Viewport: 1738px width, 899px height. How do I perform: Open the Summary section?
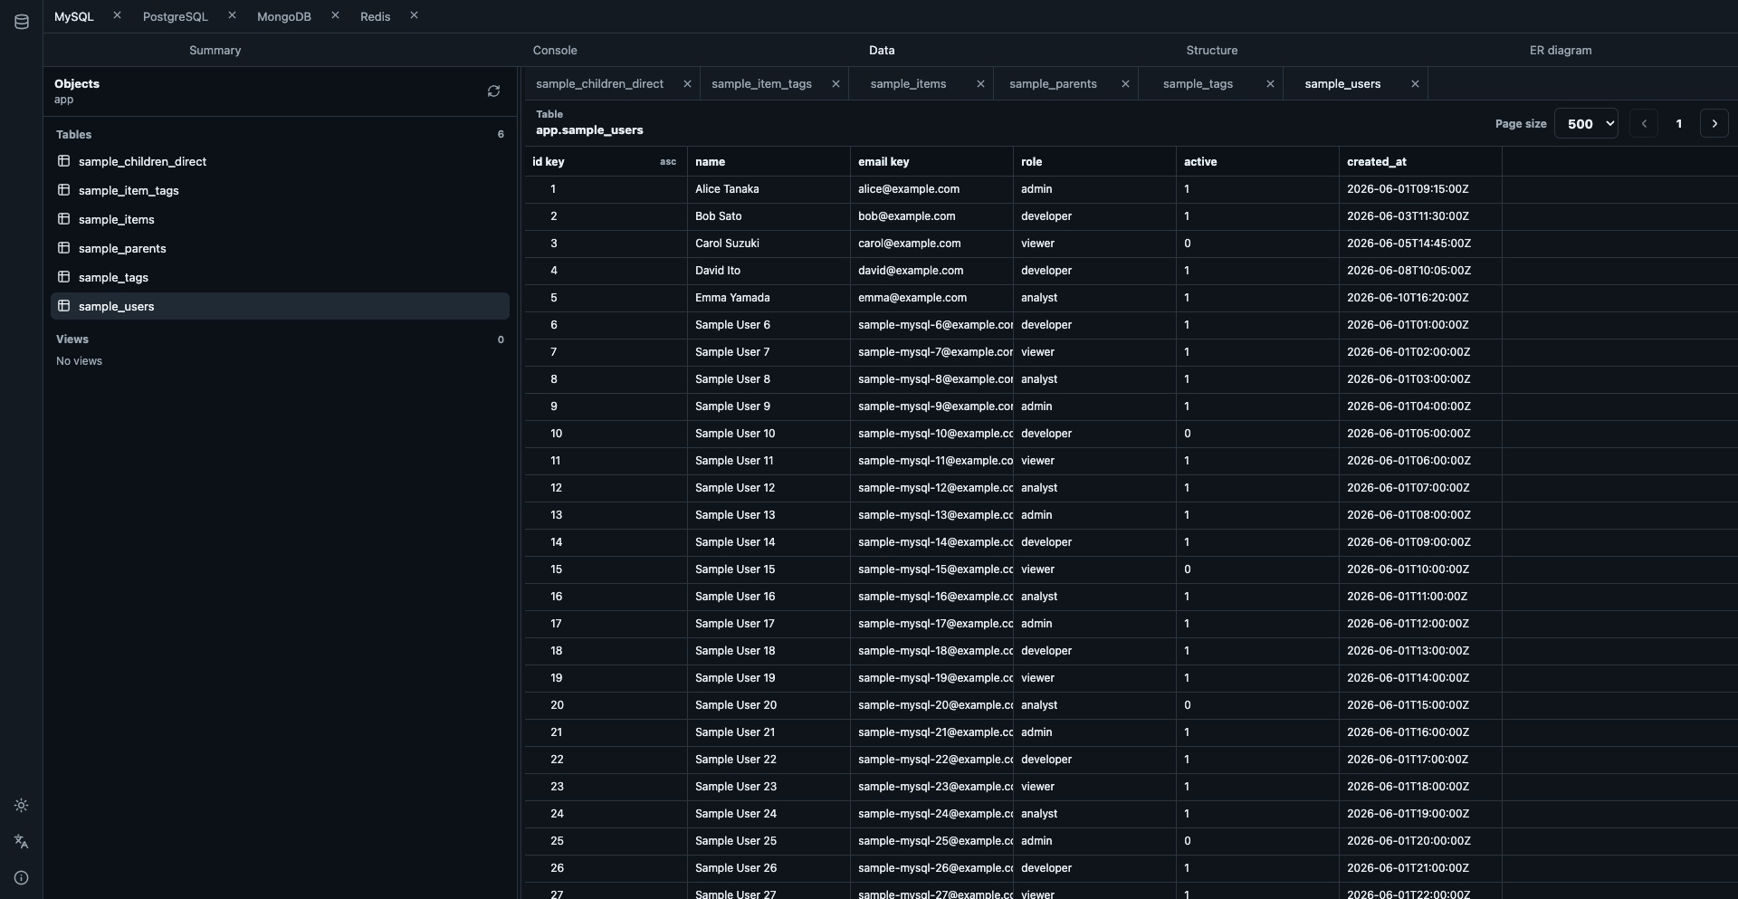[215, 51]
